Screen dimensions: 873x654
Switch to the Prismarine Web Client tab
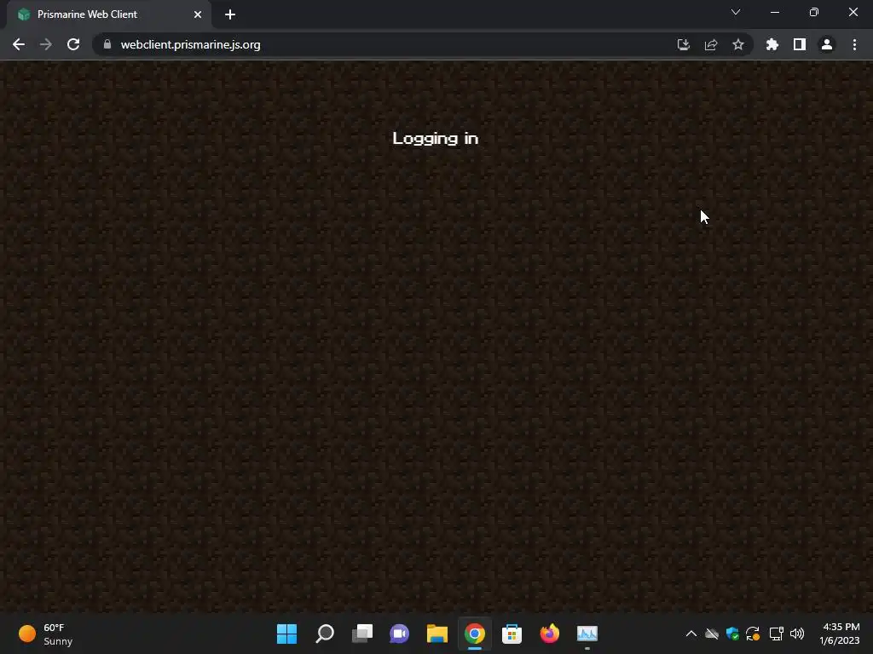click(108, 14)
